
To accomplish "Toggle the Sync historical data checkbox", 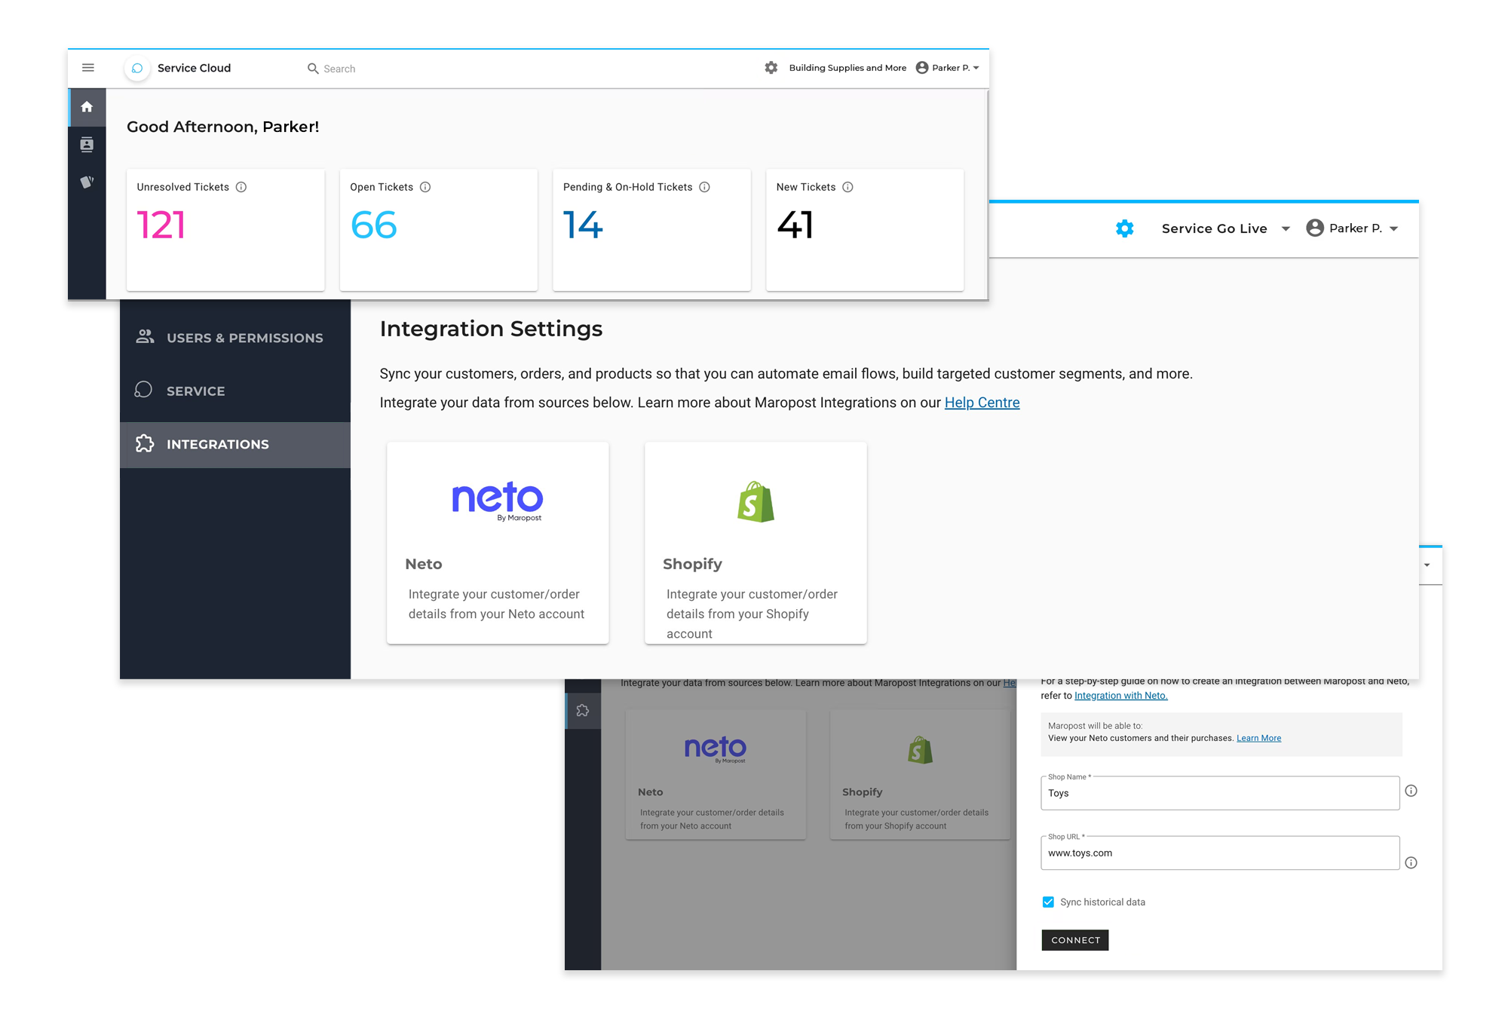I will pyautogui.click(x=1048, y=902).
